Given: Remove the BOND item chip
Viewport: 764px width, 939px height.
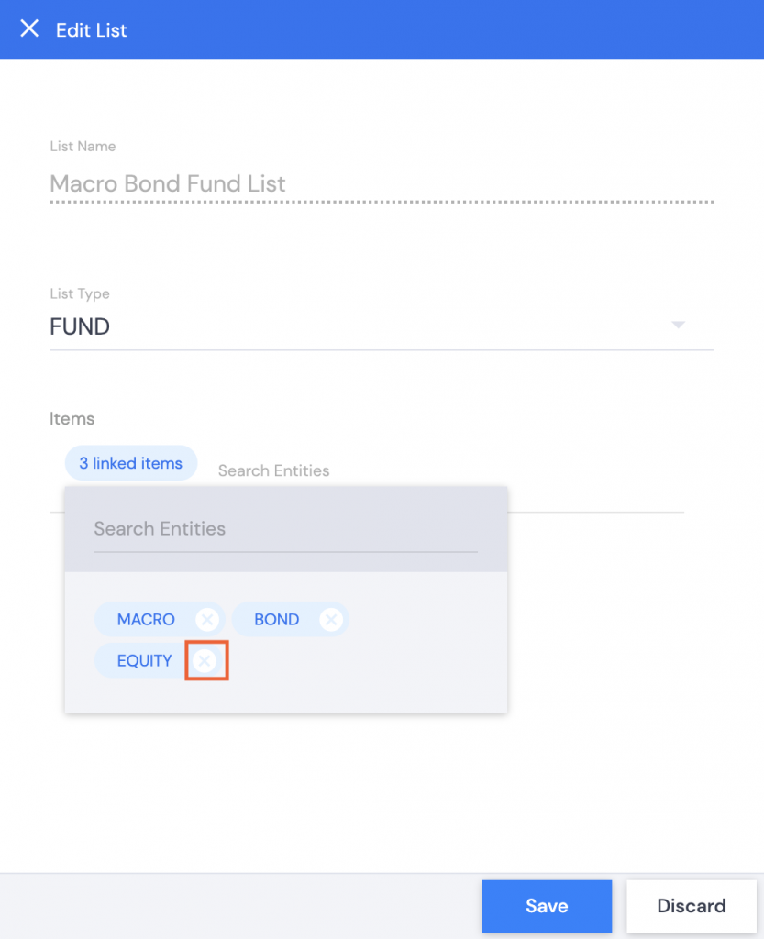Looking at the screenshot, I should point(331,619).
